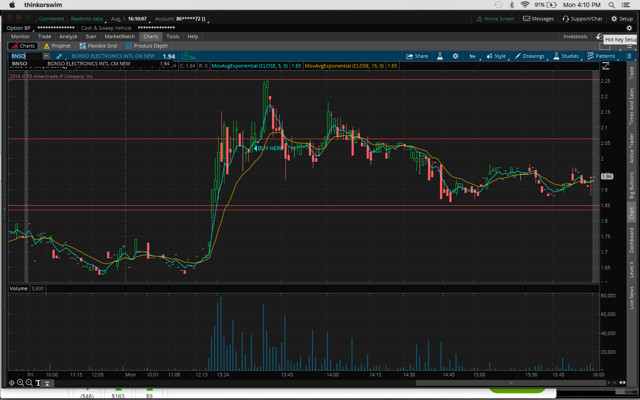Open the Level II side tab
Screen dimensions: 640x400
pos(632,270)
